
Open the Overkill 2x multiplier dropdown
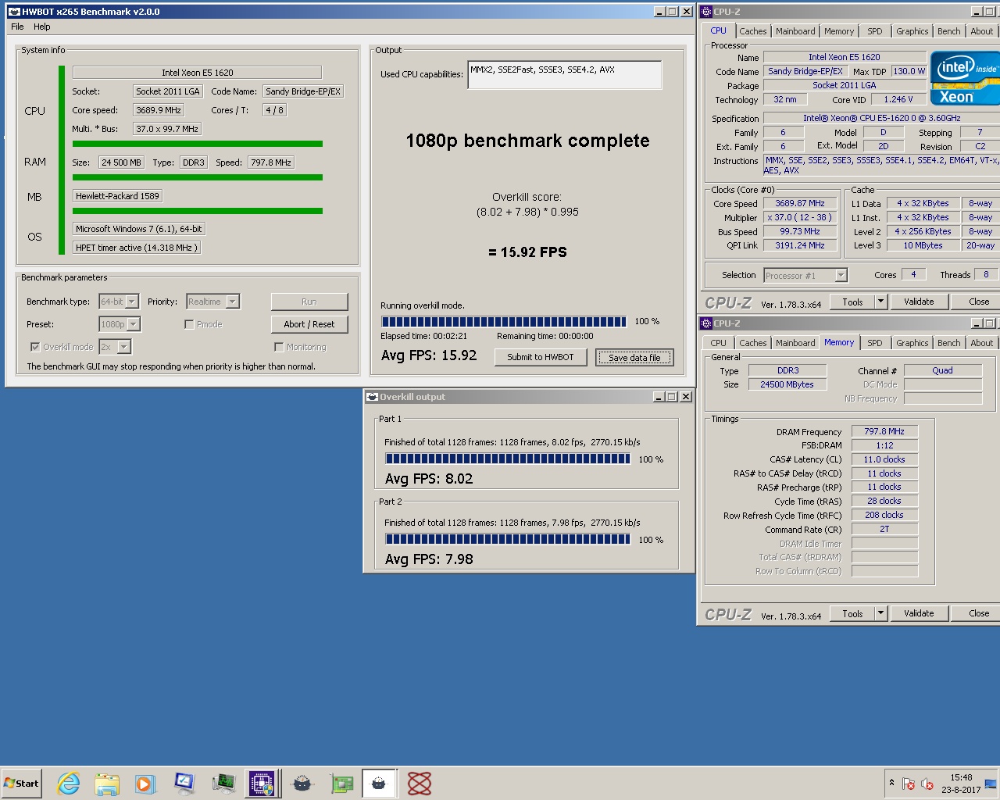115,347
